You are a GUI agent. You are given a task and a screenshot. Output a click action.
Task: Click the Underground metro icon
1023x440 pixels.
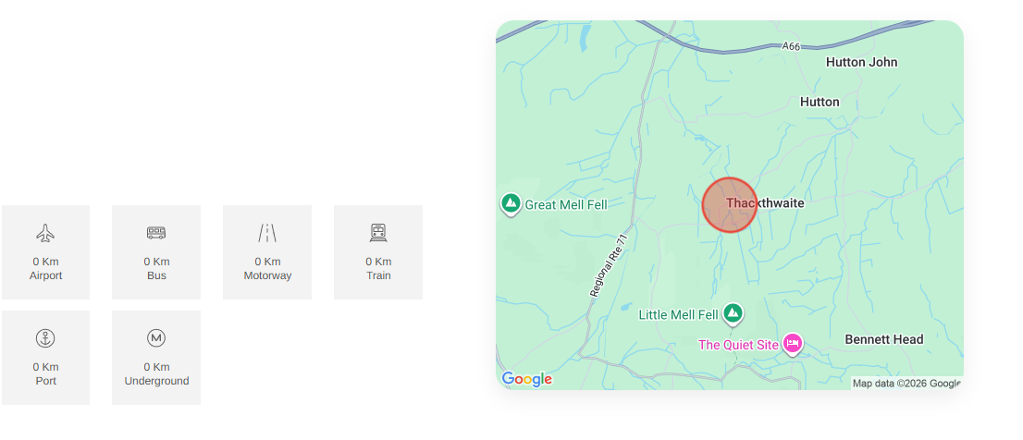(156, 338)
